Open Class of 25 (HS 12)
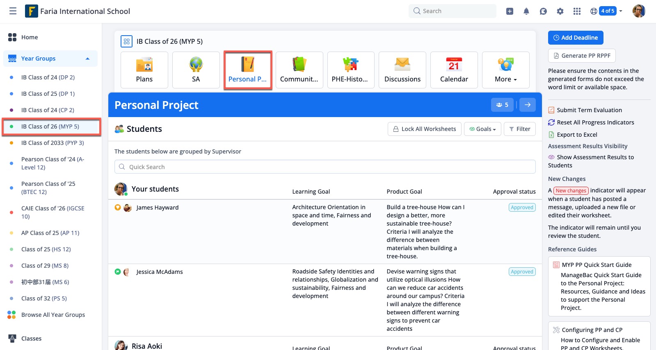This screenshot has height=350, width=656. coord(46,249)
